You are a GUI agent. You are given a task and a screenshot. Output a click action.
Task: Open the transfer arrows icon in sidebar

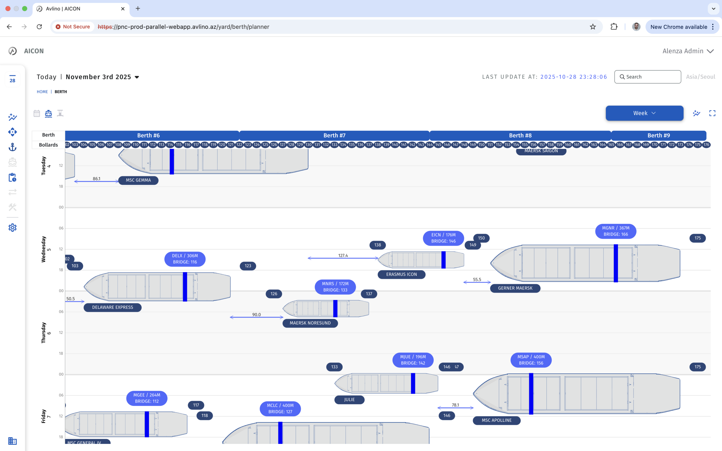coord(12,192)
